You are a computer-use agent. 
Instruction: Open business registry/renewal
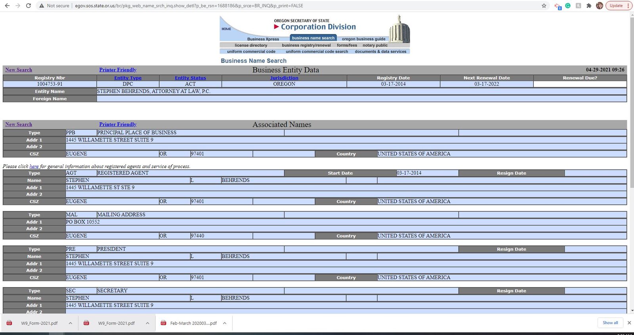[x=306, y=45]
